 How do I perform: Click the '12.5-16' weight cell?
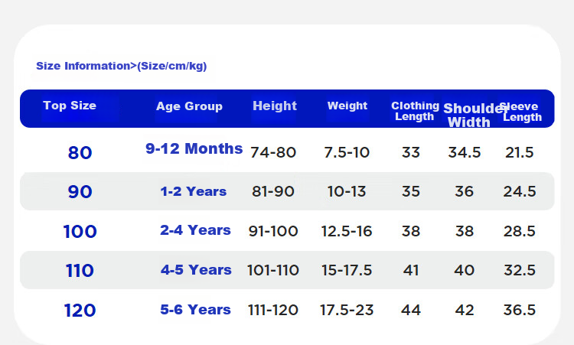click(x=347, y=231)
